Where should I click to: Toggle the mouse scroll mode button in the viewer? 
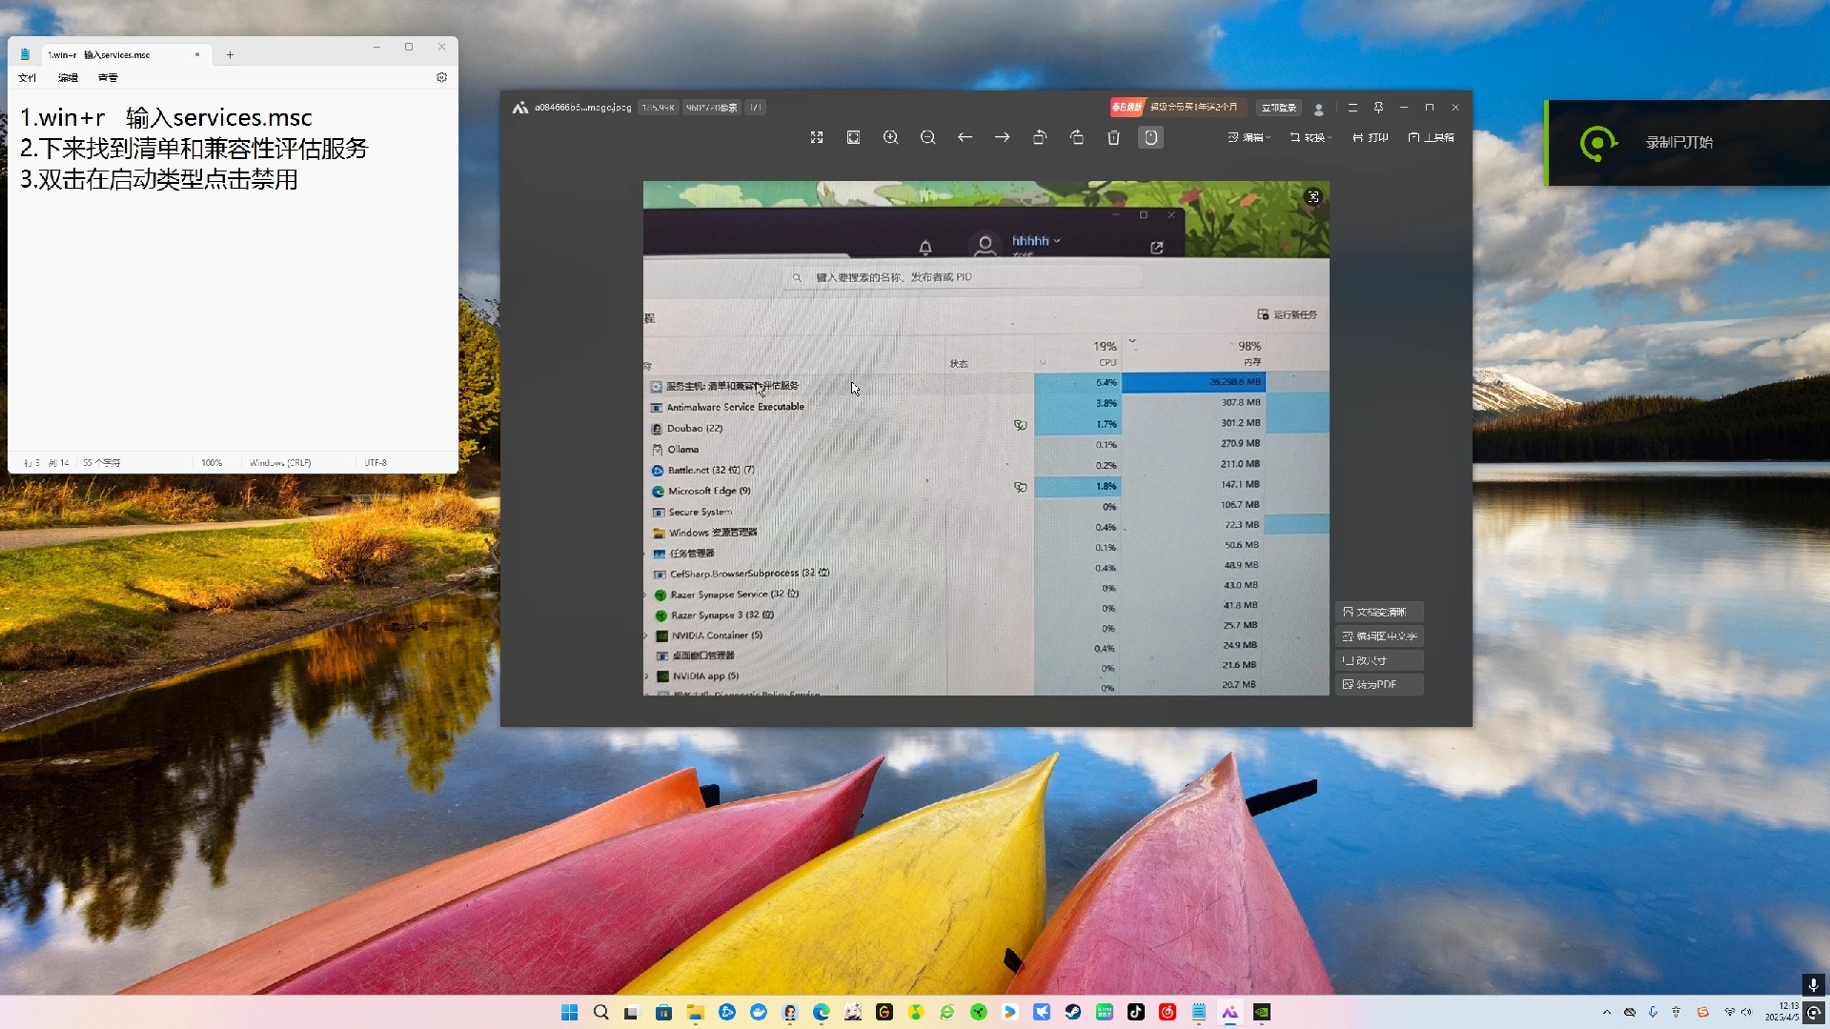click(x=1150, y=137)
